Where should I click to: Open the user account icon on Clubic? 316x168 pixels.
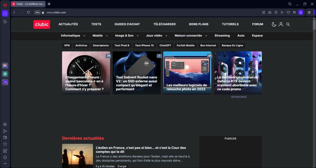click(281, 24)
